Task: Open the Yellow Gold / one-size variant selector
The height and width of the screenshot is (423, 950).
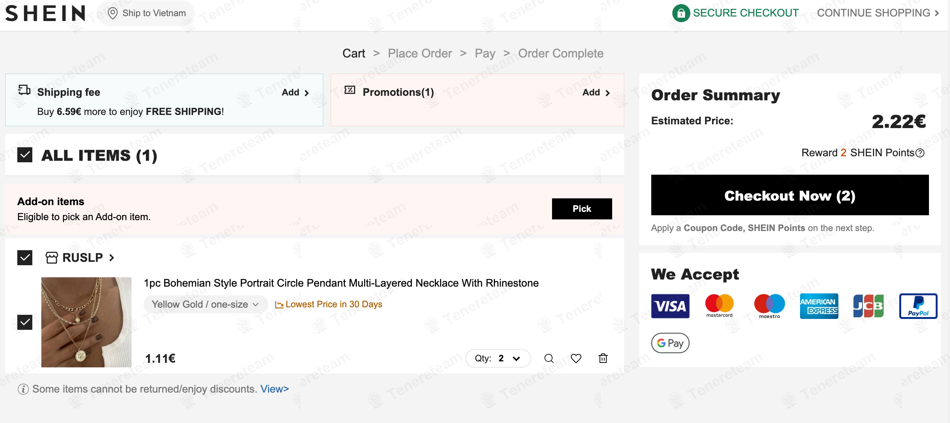Action: pos(205,304)
